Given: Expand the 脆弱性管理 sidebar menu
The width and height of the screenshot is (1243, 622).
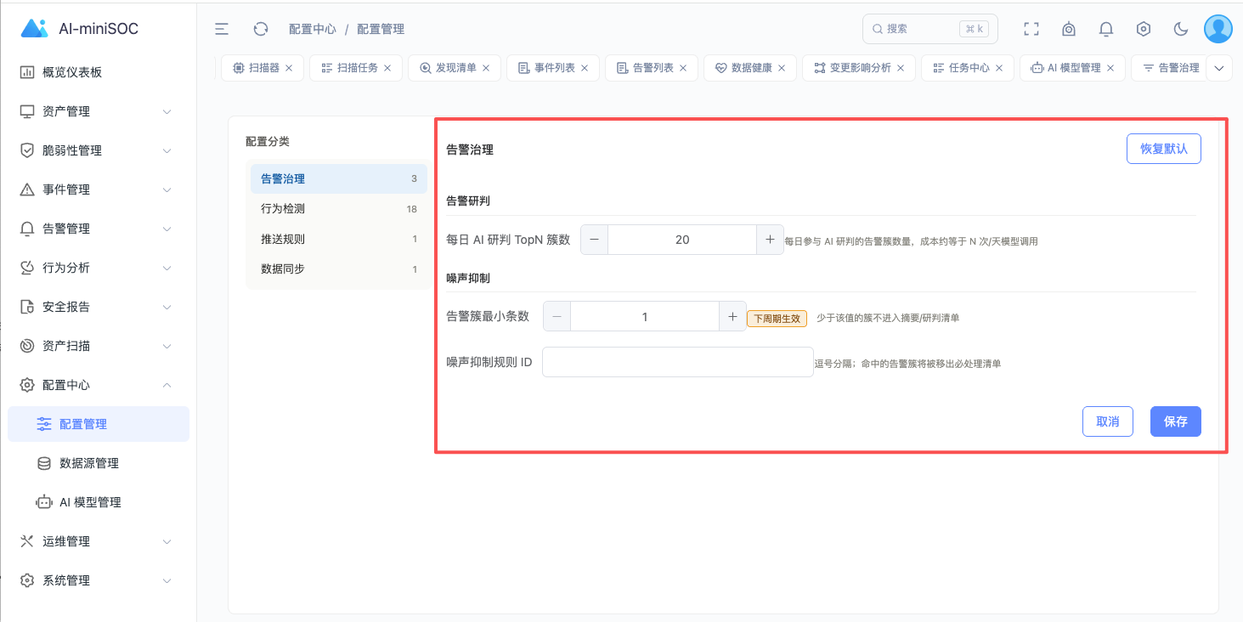Looking at the screenshot, I should 99,150.
